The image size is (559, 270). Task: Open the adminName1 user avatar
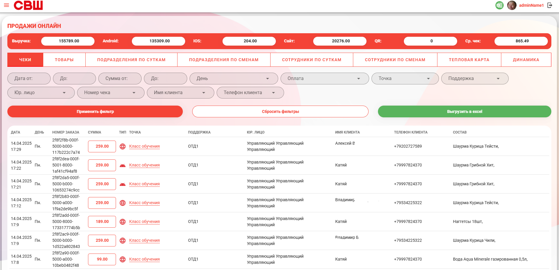click(x=512, y=5)
